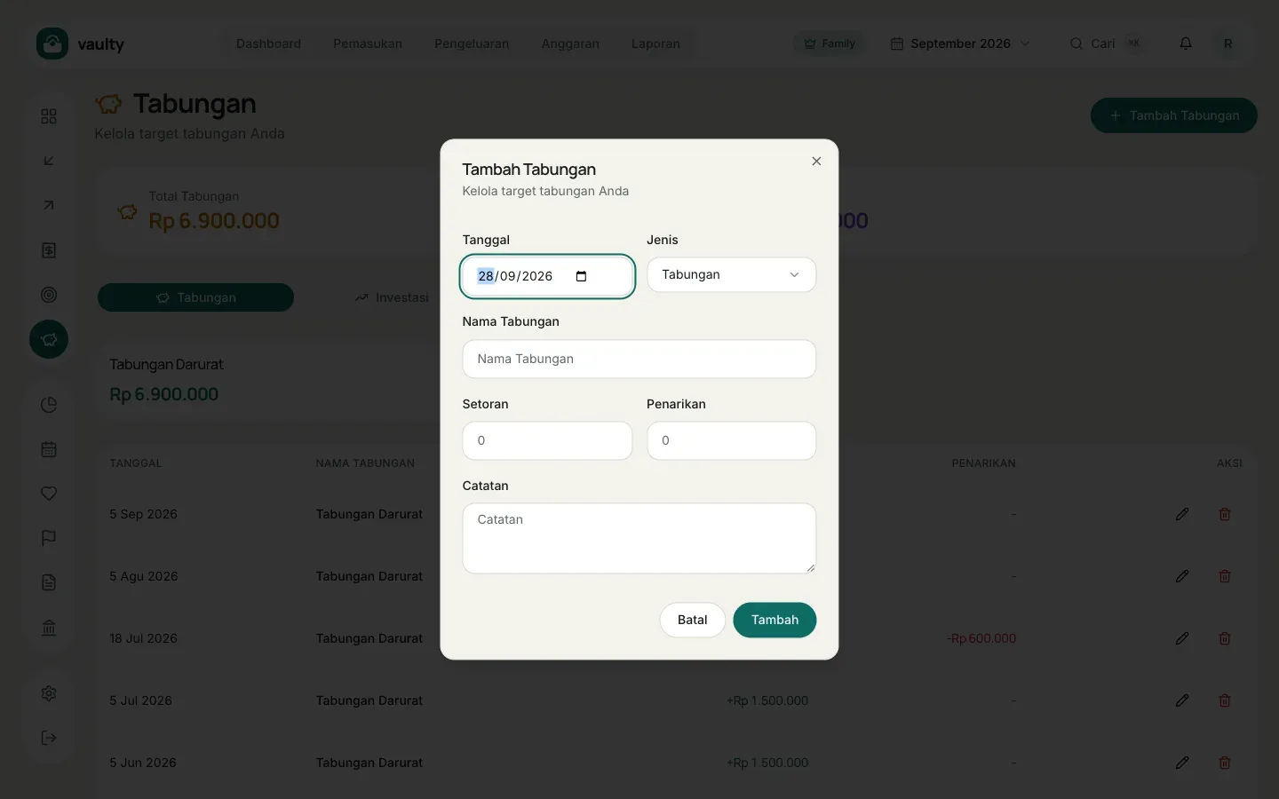1279x799 pixels.
Task: Click the Tambah submit button
Action: pyautogui.click(x=775, y=620)
